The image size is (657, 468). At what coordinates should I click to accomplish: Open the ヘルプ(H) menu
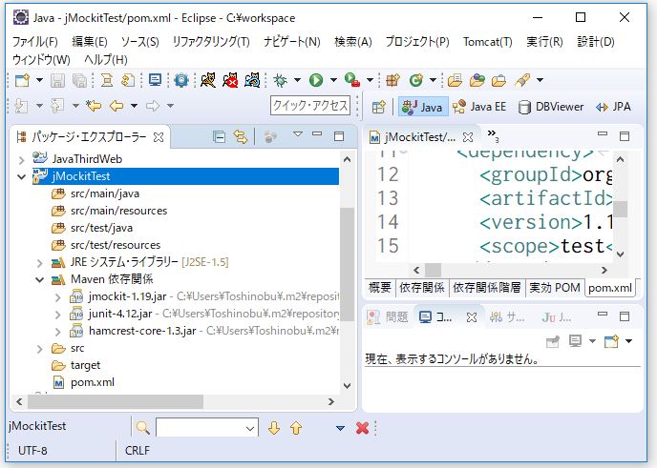106,59
